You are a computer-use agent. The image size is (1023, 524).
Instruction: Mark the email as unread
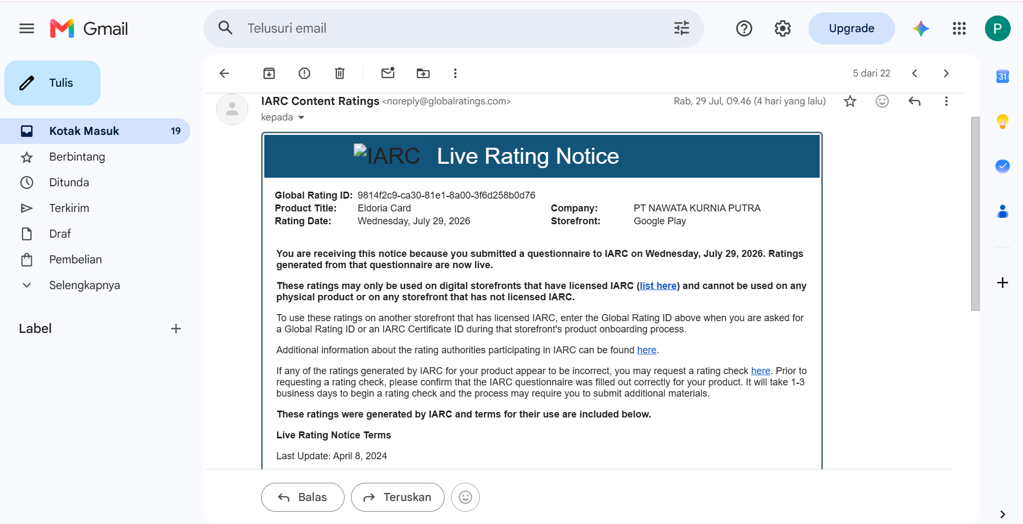pos(388,73)
